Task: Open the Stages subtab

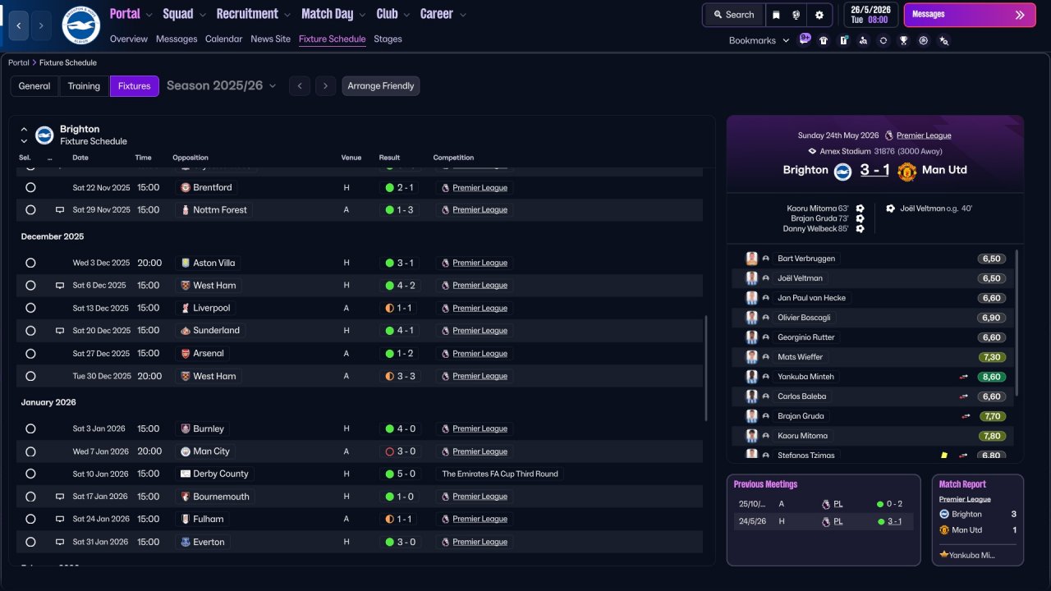Action: pyautogui.click(x=388, y=39)
